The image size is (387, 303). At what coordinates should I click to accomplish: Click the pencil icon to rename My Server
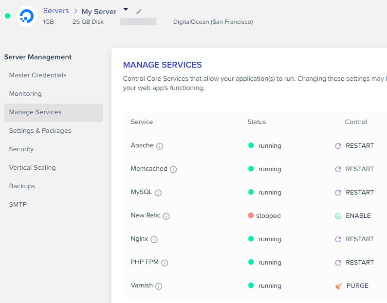139,11
